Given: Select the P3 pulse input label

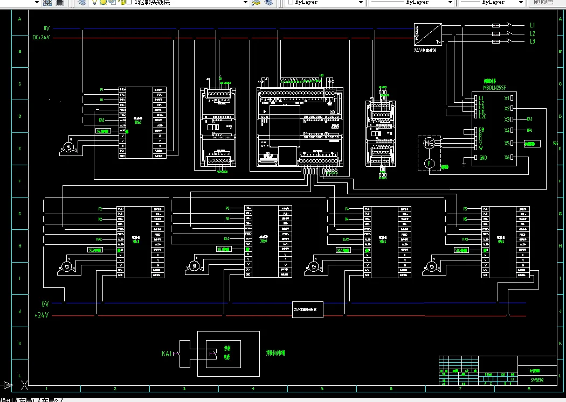Looking at the screenshot, I should 227,209.
